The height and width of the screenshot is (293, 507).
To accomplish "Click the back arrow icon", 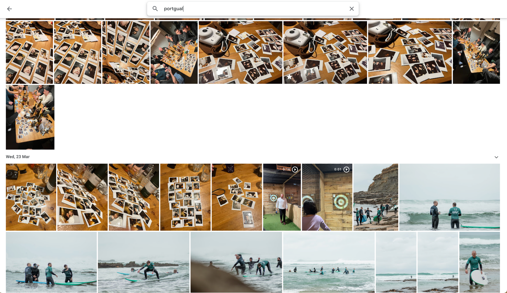I will (9, 9).
